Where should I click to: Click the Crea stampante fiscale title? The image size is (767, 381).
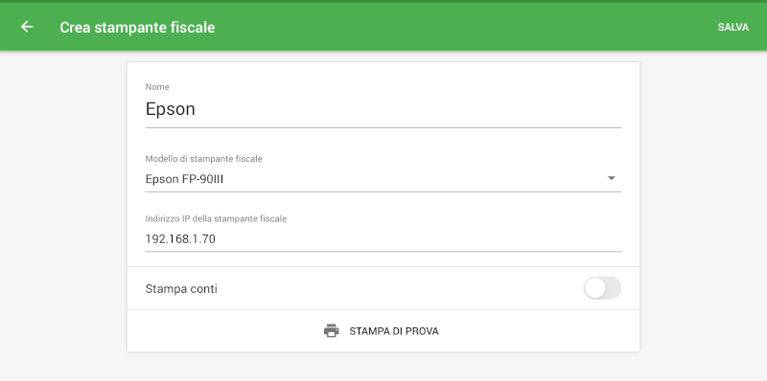coord(137,28)
